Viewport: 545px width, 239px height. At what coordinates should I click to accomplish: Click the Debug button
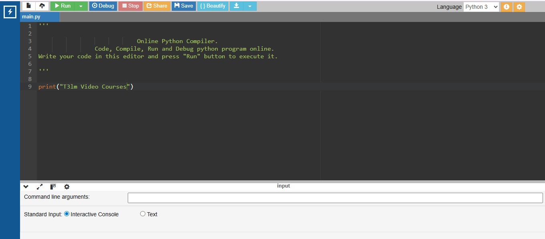click(103, 6)
